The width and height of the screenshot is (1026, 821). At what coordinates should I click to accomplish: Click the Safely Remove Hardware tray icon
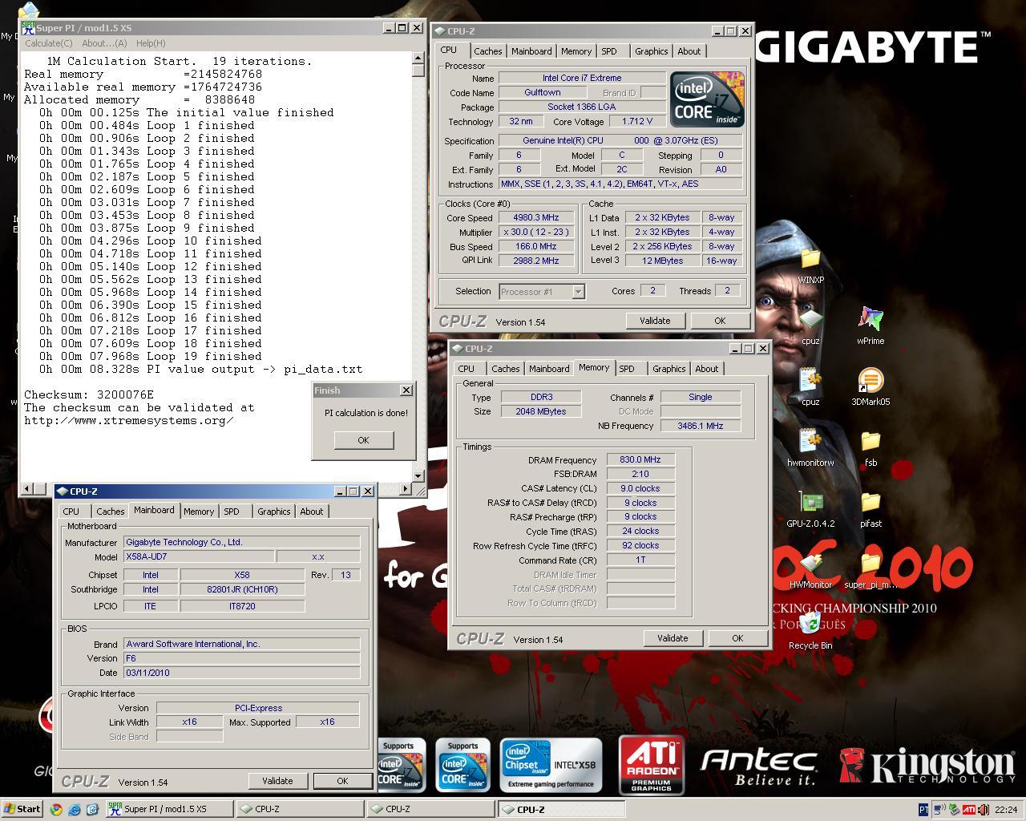point(954,810)
